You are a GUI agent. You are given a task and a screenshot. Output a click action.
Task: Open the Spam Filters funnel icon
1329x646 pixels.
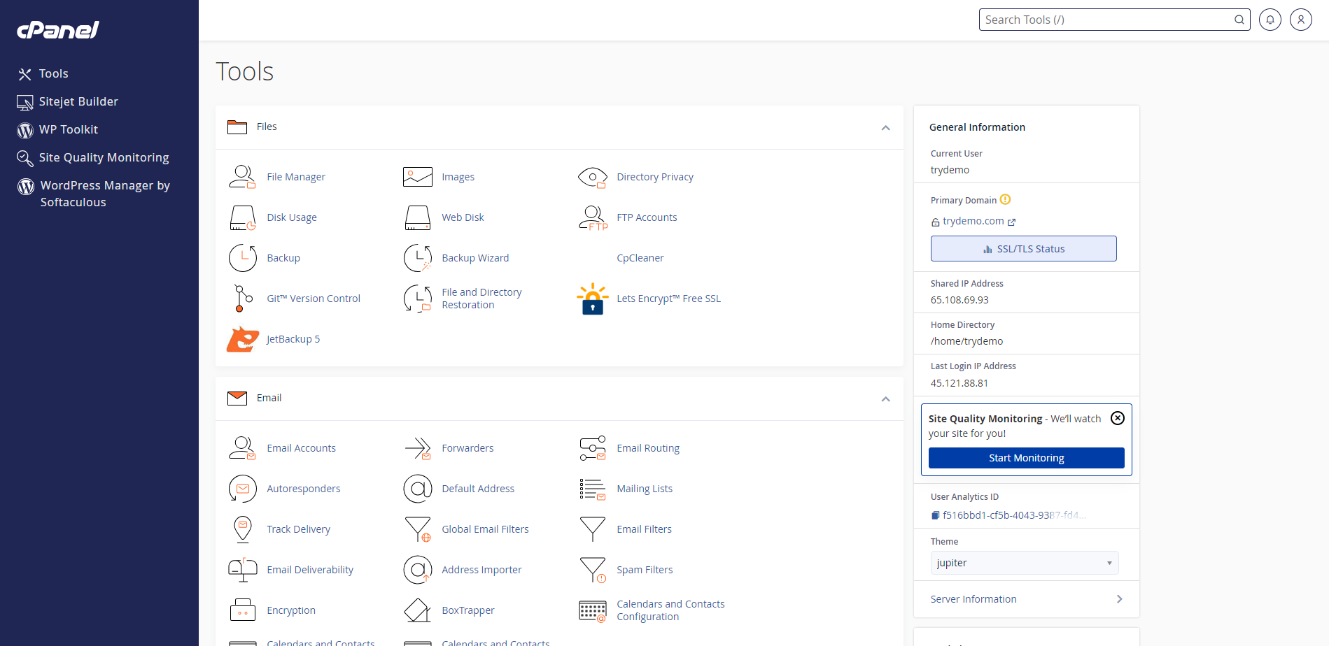pyautogui.click(x=592, y=570)
